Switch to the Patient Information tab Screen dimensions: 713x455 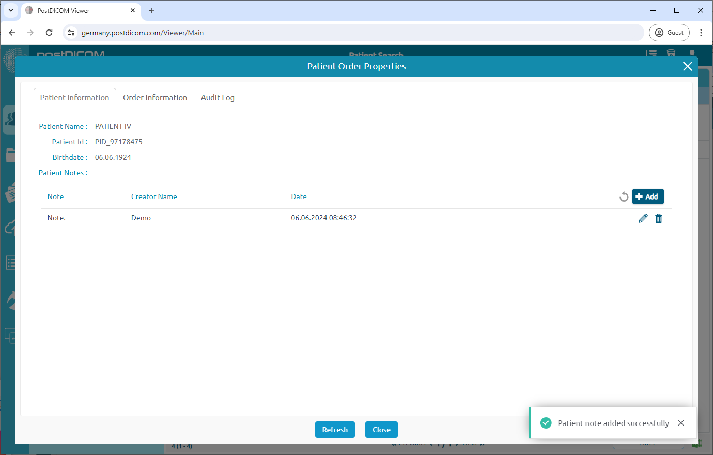(x=74, y=98)
